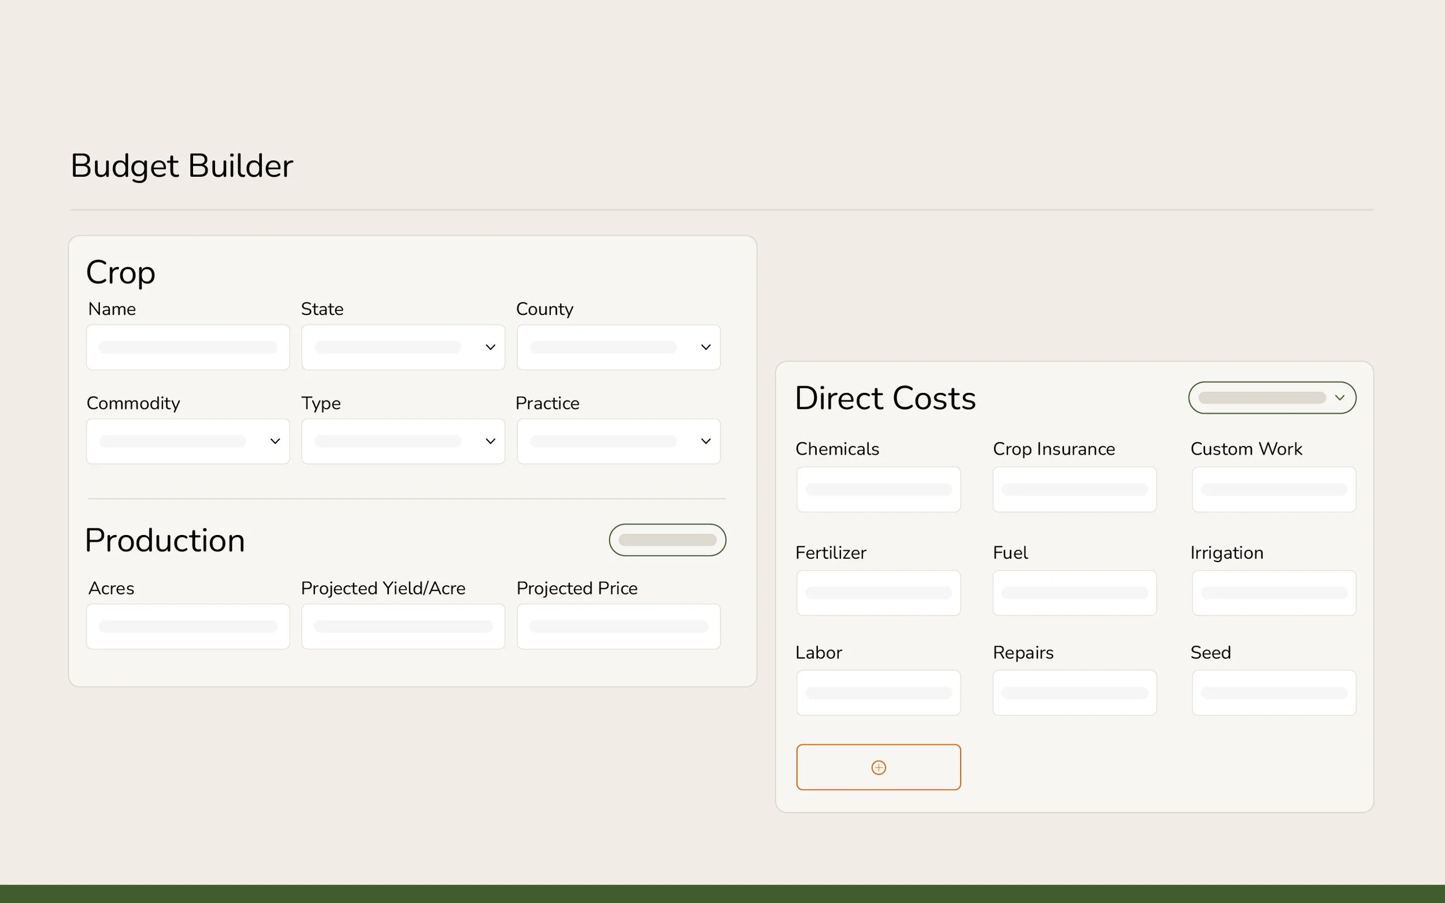The width and height of the screenshot is (1445, 903).
Task: Select the Custom Work cost field
Action: click(1274, 489)
